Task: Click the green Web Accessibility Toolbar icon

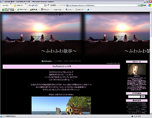Action: pyautogui.click(x=3, y=10)
